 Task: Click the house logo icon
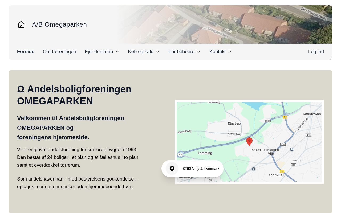tap(21, 24)
